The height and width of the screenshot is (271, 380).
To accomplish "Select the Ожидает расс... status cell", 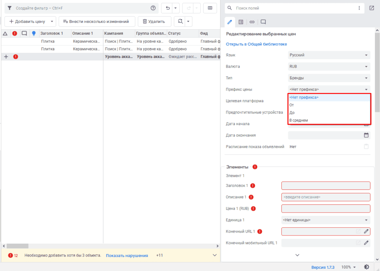I will pos(183,57).
